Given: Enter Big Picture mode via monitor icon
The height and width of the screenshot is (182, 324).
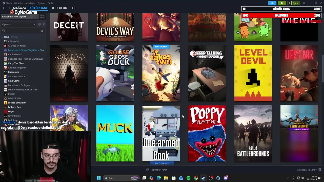Looking at the screenshot, I should tap(304, 3).
